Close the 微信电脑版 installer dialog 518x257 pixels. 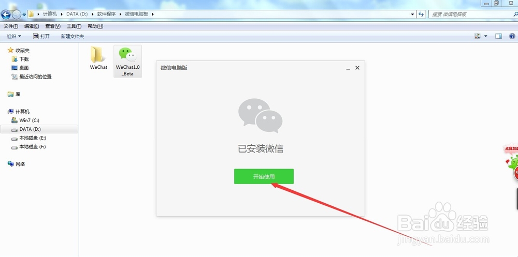point(357,68)
